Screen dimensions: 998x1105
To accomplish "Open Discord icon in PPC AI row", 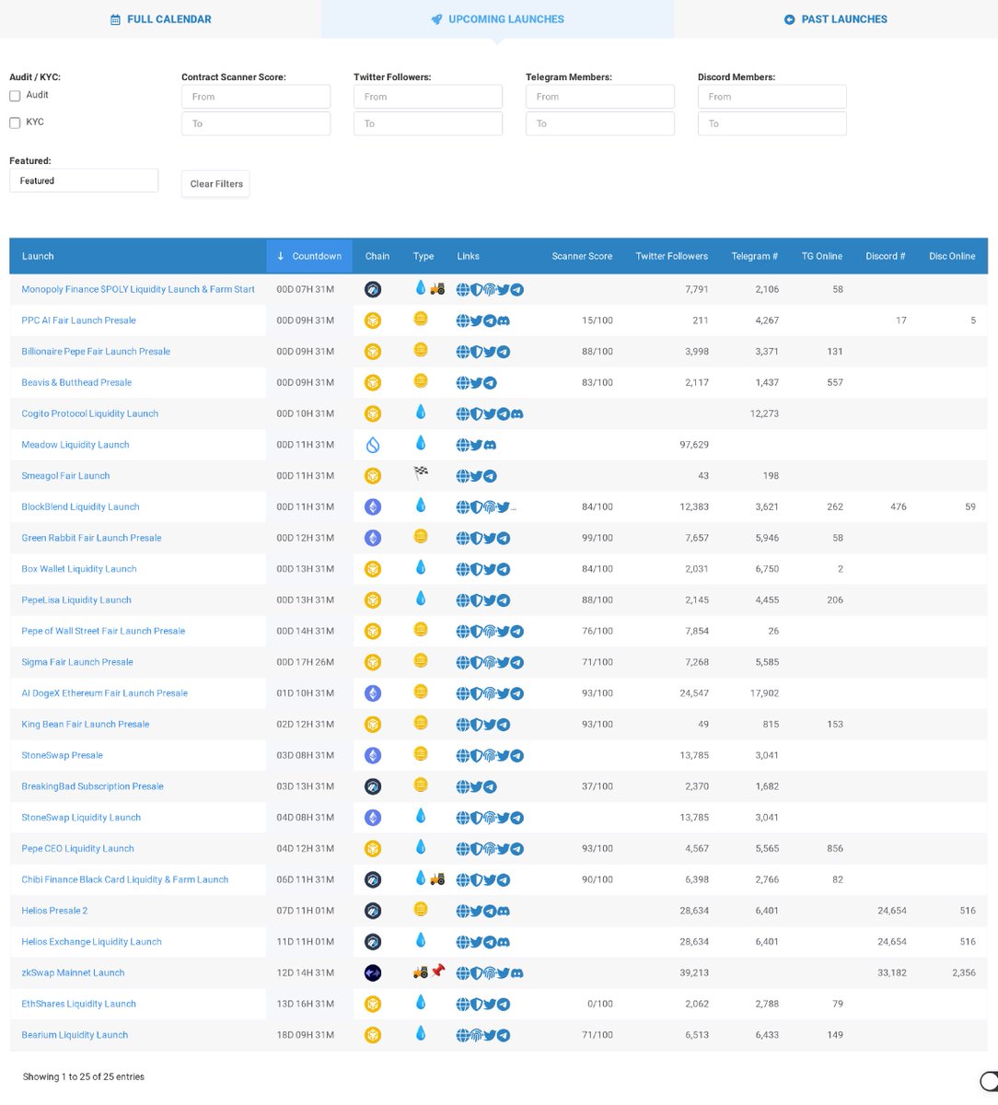I will 504,320.
